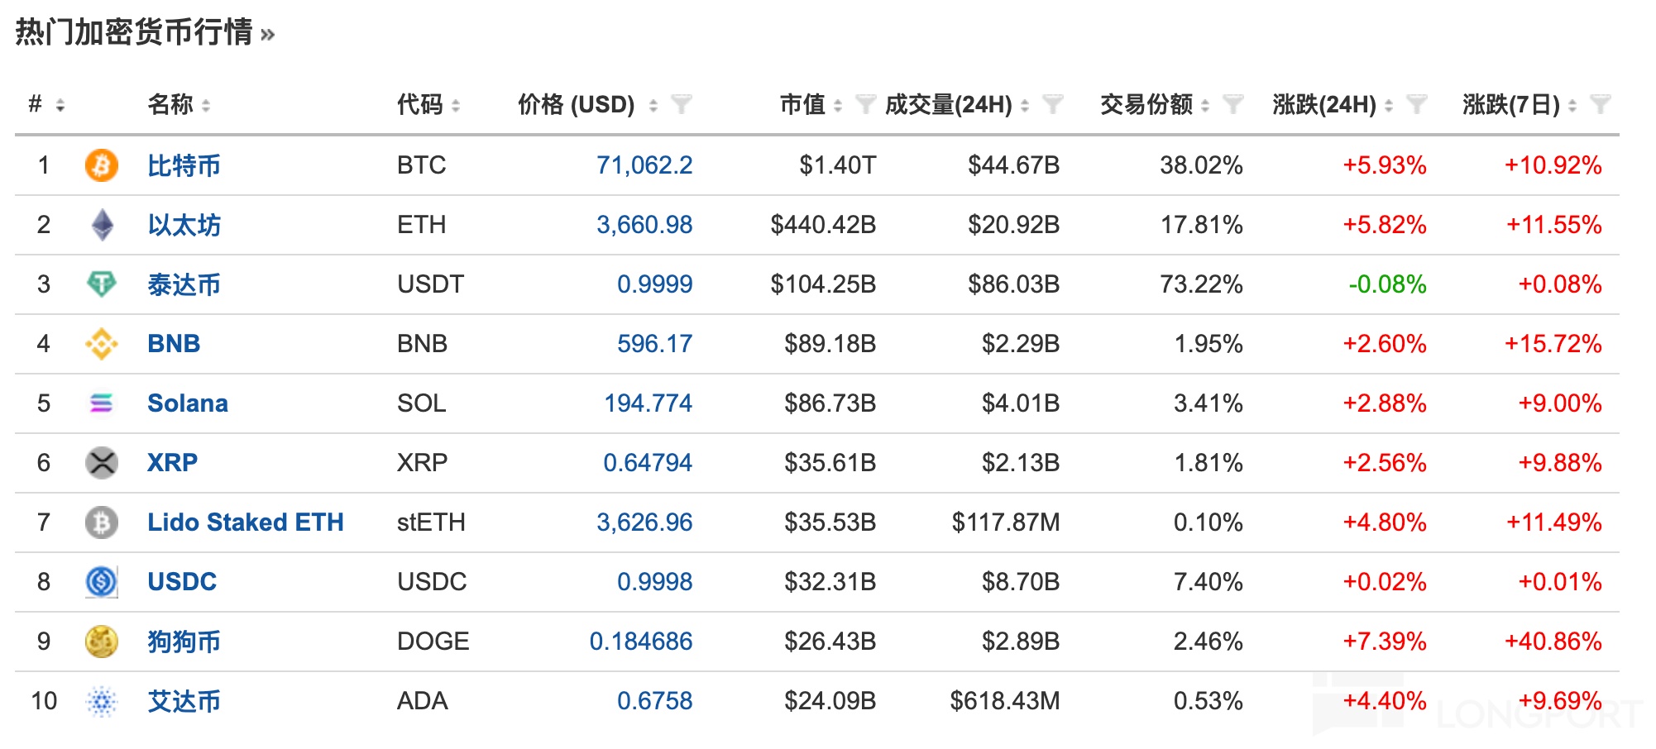Click the Bitcoin price 71,062.2
Screen dimensions: 1656x749
tap(644, 165)
